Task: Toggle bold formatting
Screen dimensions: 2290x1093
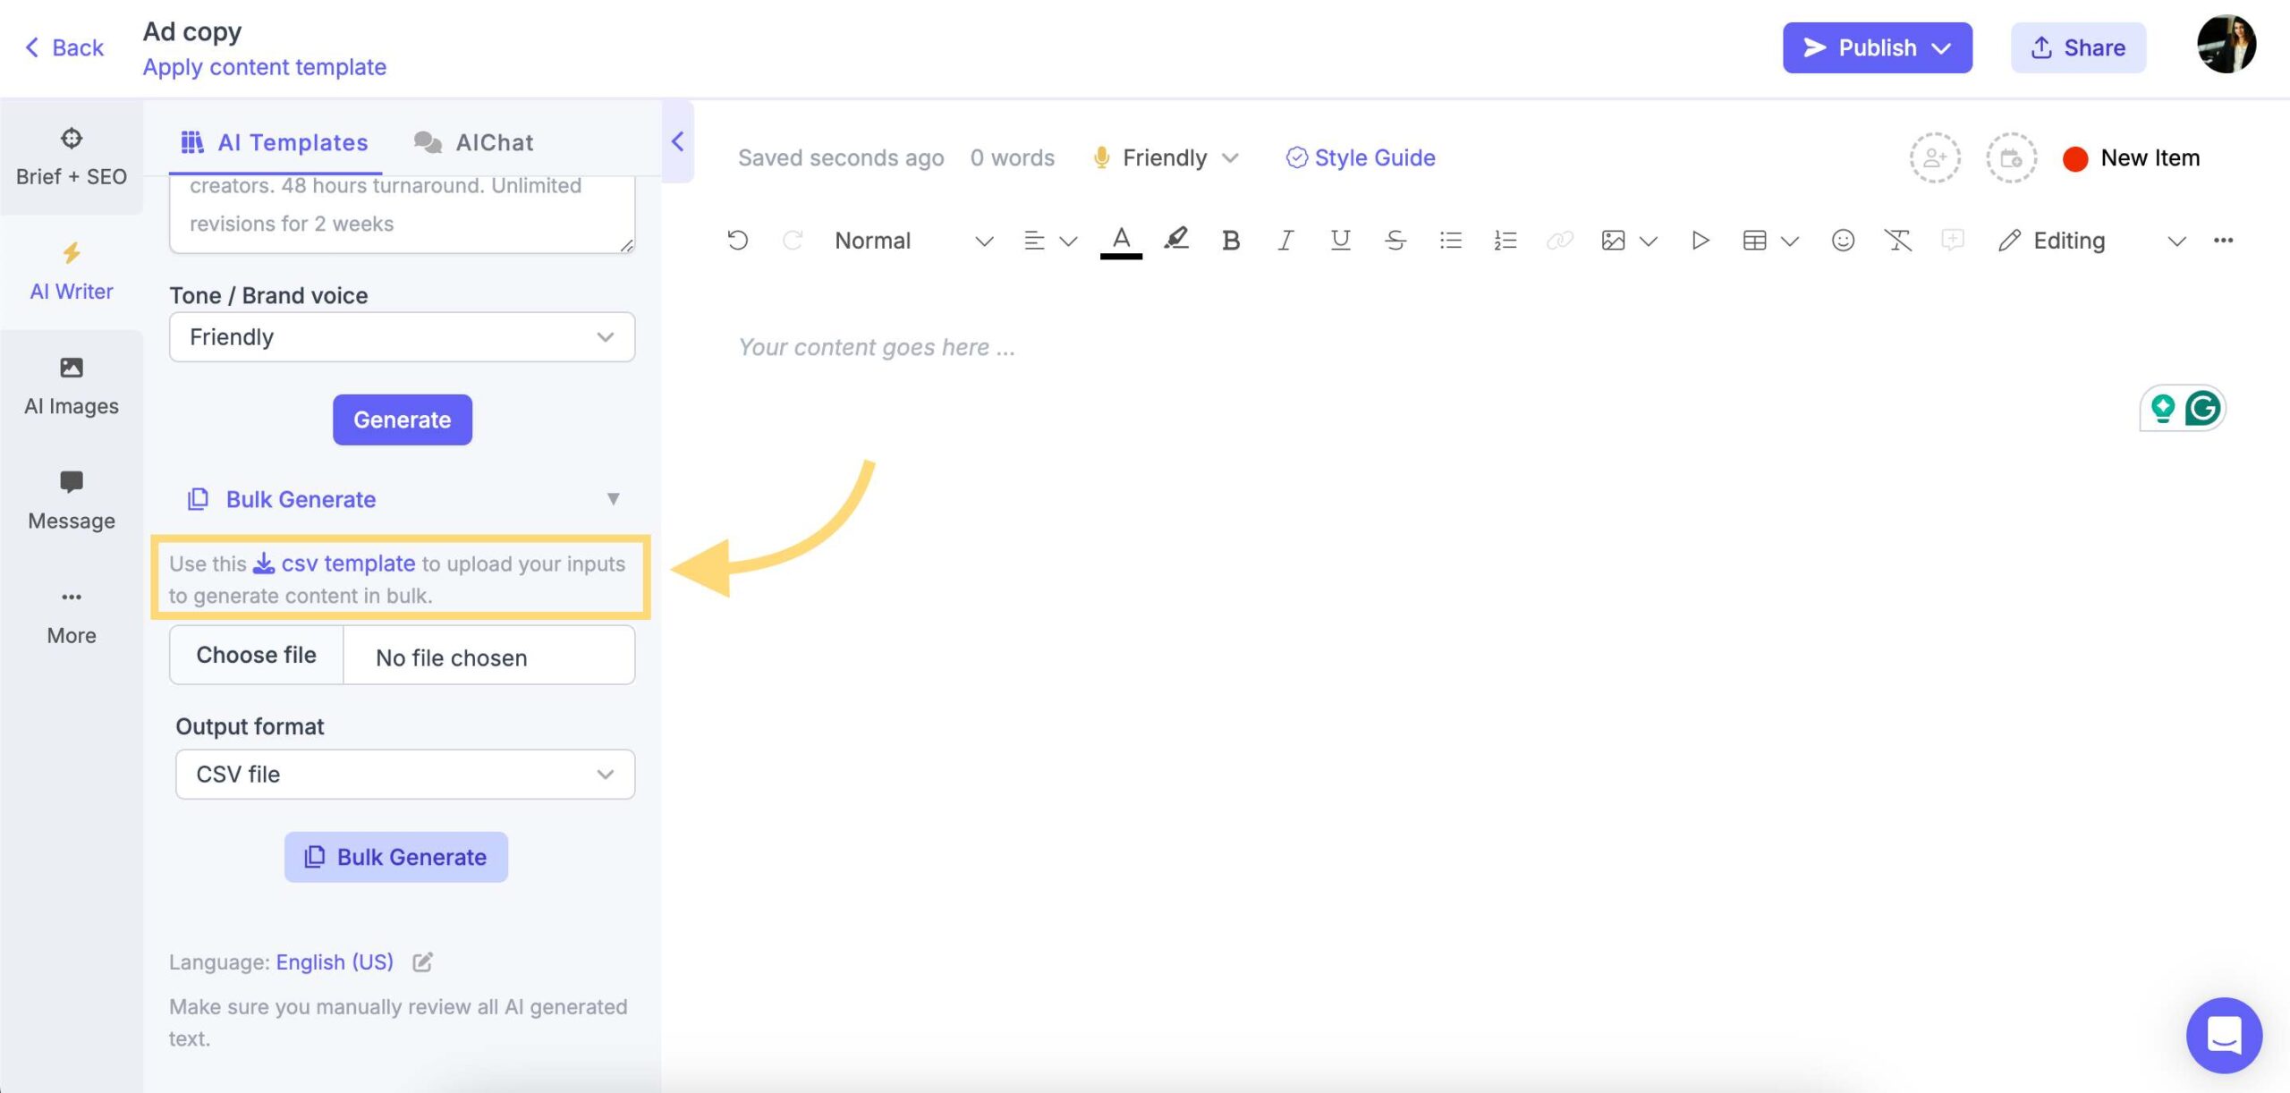Action: 1230,240
